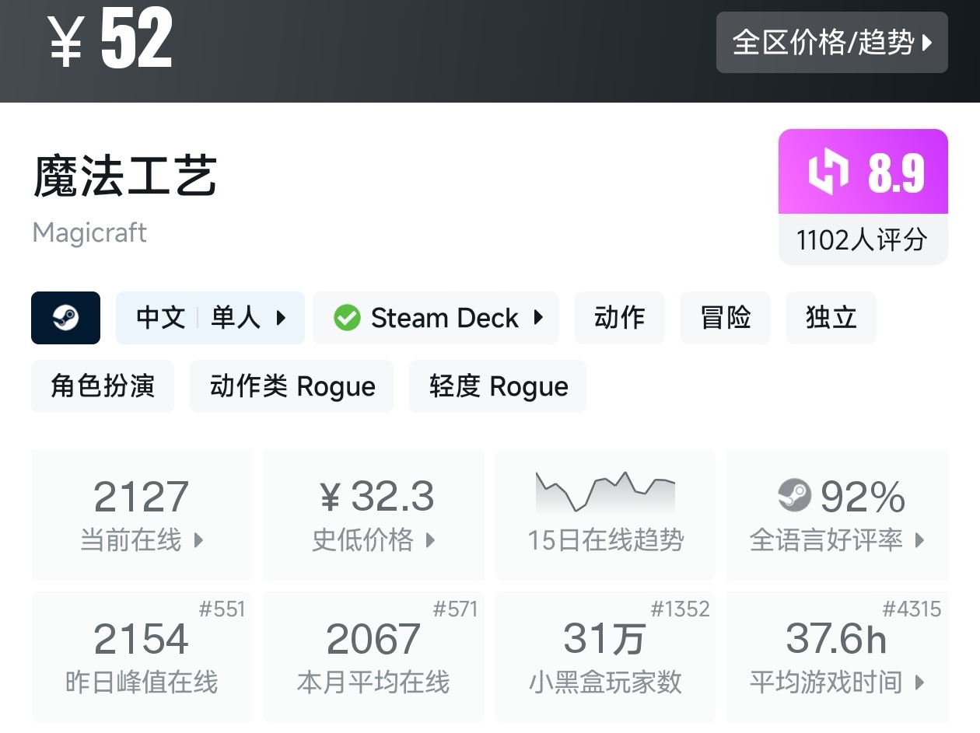
Task: Expand the 全语言好评率 review rate arrow
Action: click(920, 539)
